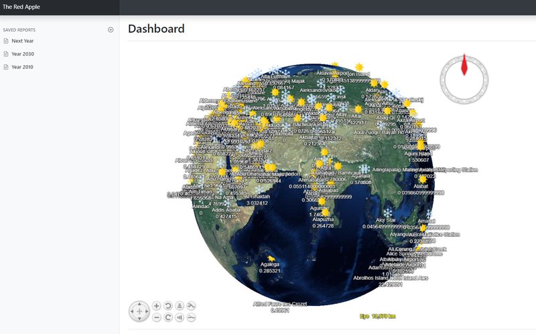Viewport: 536px width, 334px height.
Task: Click the Agalega sun marker on globe
Action: (271, 257)
